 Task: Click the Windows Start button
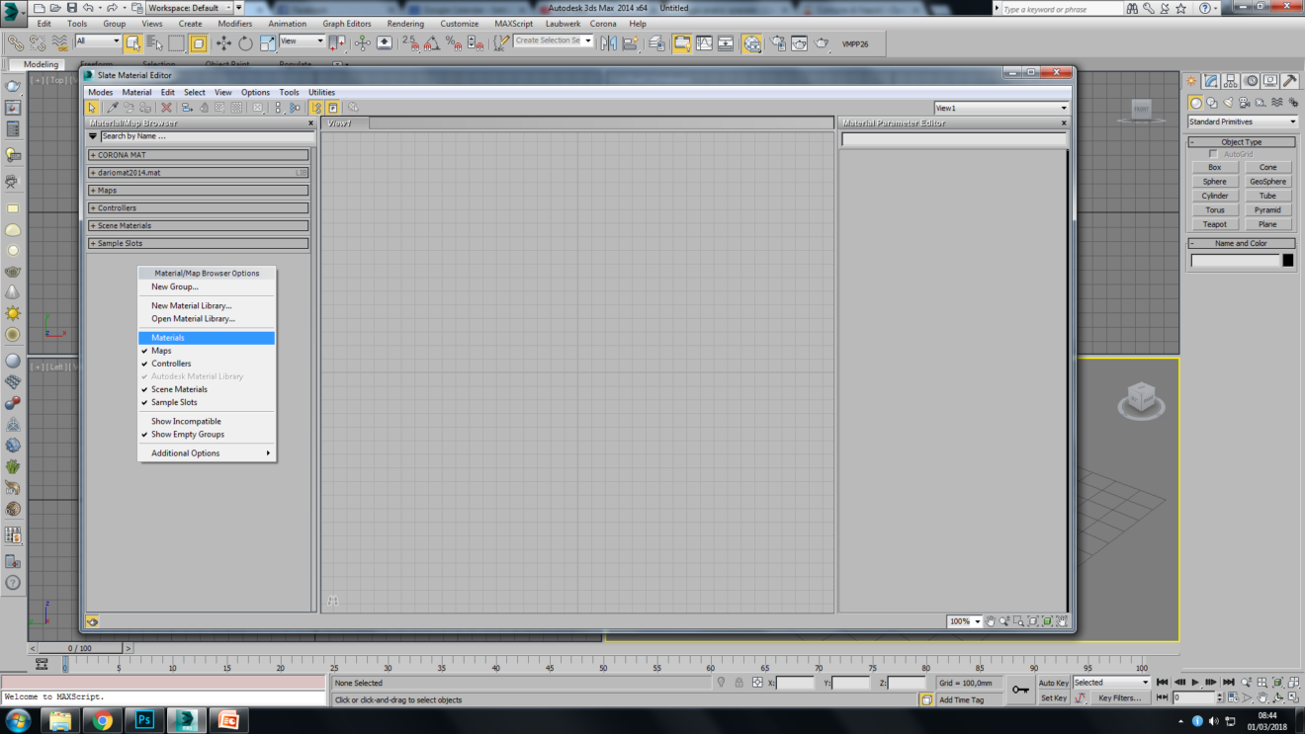point(18,720)
